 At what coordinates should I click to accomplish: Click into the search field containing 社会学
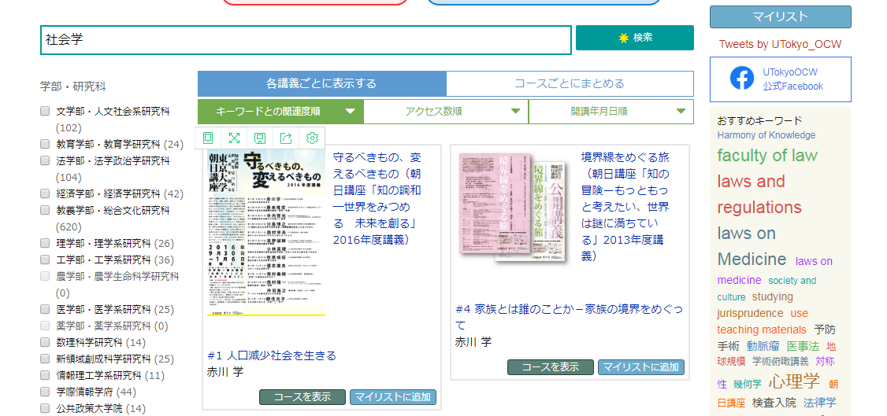(306, 40)
